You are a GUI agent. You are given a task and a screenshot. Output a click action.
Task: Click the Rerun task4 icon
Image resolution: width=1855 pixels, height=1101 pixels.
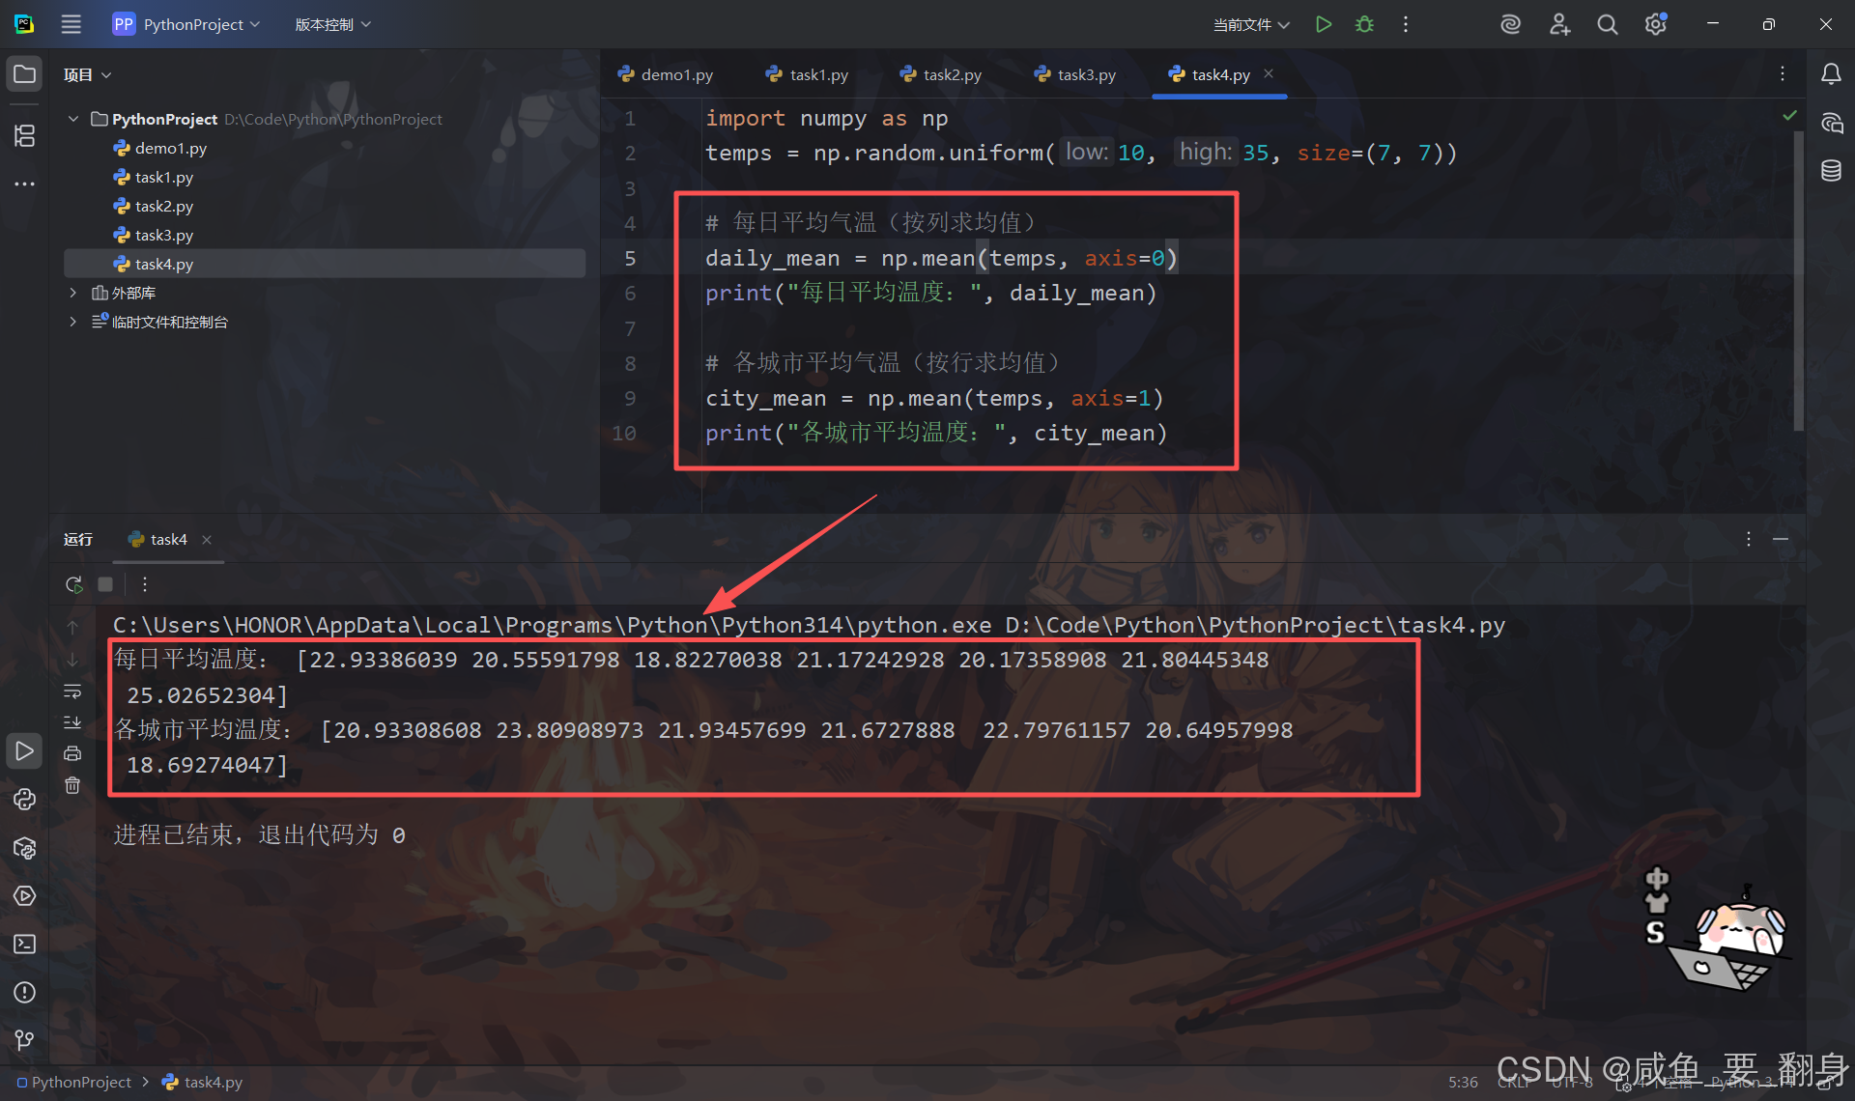point(73,584)
